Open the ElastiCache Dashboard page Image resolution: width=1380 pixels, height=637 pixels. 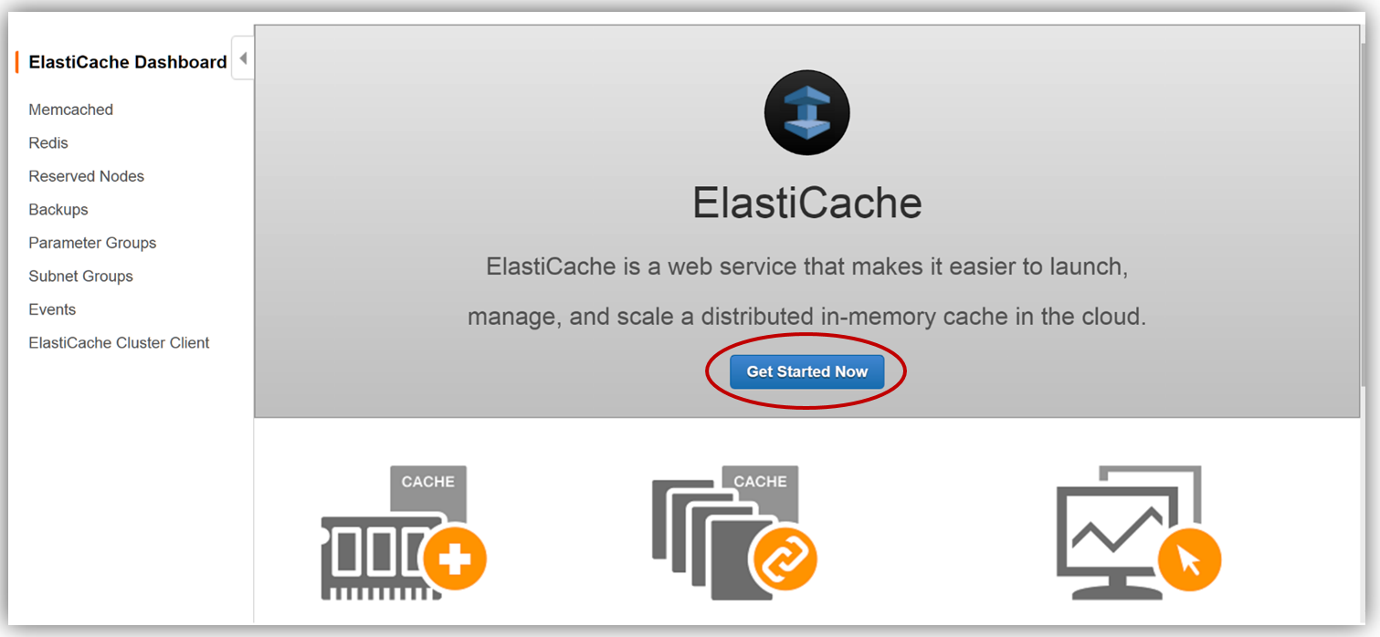128,62
